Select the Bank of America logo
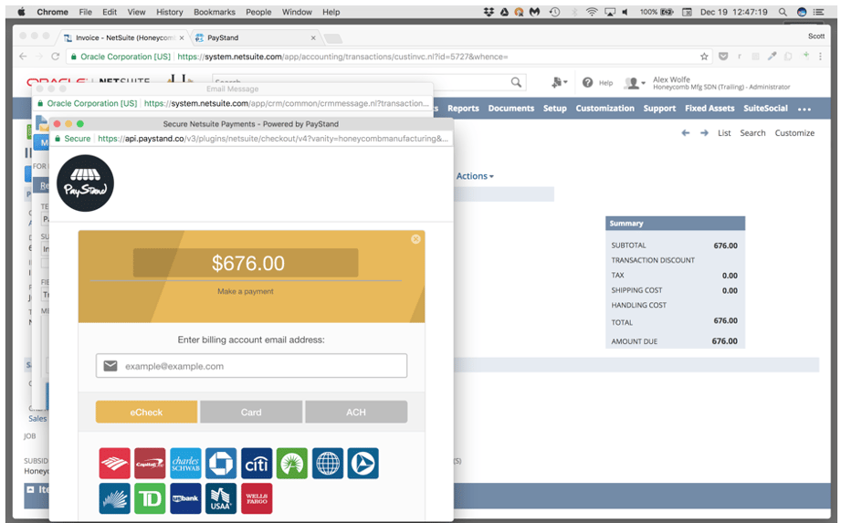The width and height of the screenshot is (841, 523). pos(114,463)
